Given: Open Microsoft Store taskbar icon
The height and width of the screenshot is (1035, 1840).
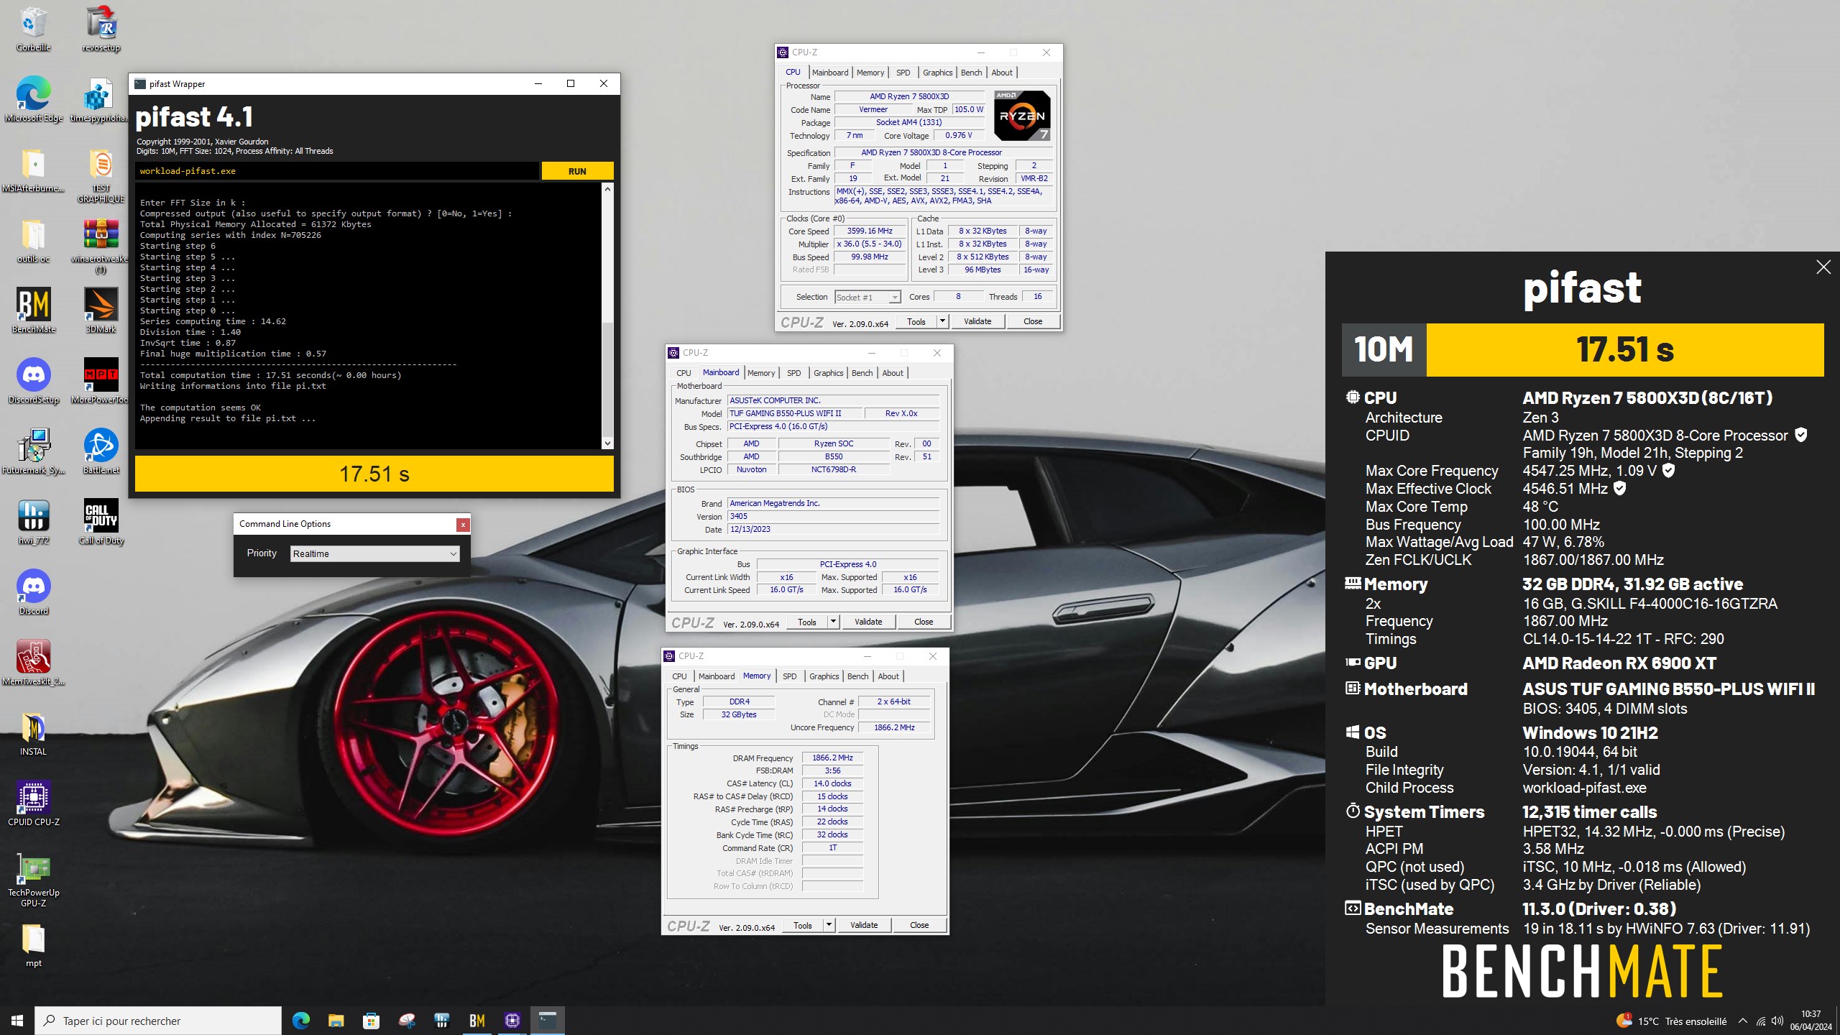Looking at the screenshot, I should 371,1021.
